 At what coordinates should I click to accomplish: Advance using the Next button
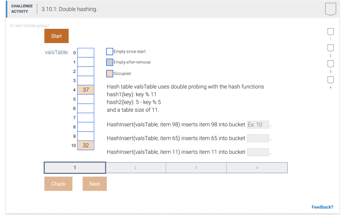tap(94, 184)
